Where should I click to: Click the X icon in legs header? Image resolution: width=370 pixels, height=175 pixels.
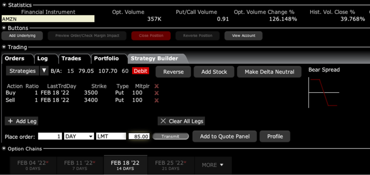tap(157, 86)
